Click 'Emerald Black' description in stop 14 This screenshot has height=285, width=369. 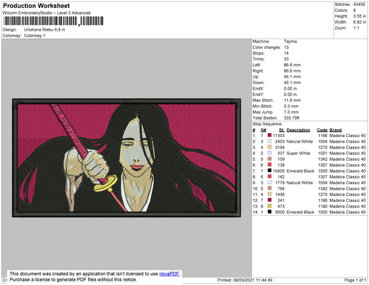point(300,212)
